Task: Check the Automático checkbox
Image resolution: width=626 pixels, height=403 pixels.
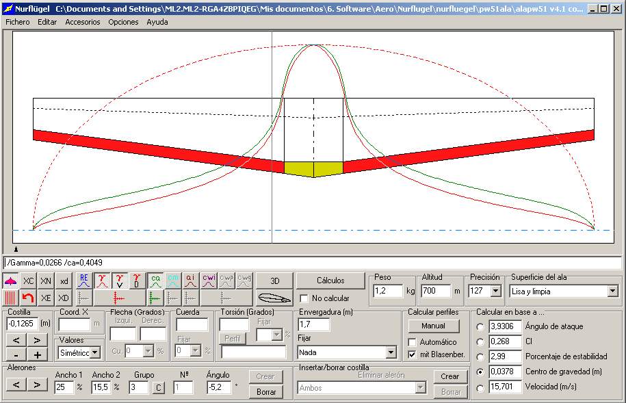Action: click(x=413, y=341)
